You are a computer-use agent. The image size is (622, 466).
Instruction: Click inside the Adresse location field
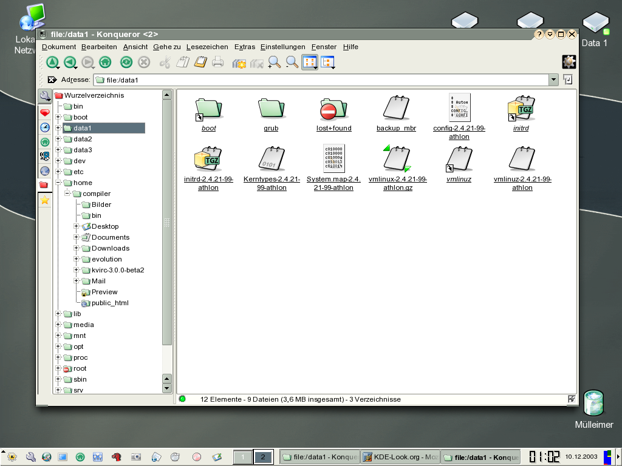(x=321, y=79)
